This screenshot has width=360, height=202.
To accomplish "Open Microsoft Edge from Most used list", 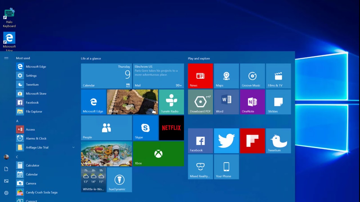I will click(x=46, y=66).
